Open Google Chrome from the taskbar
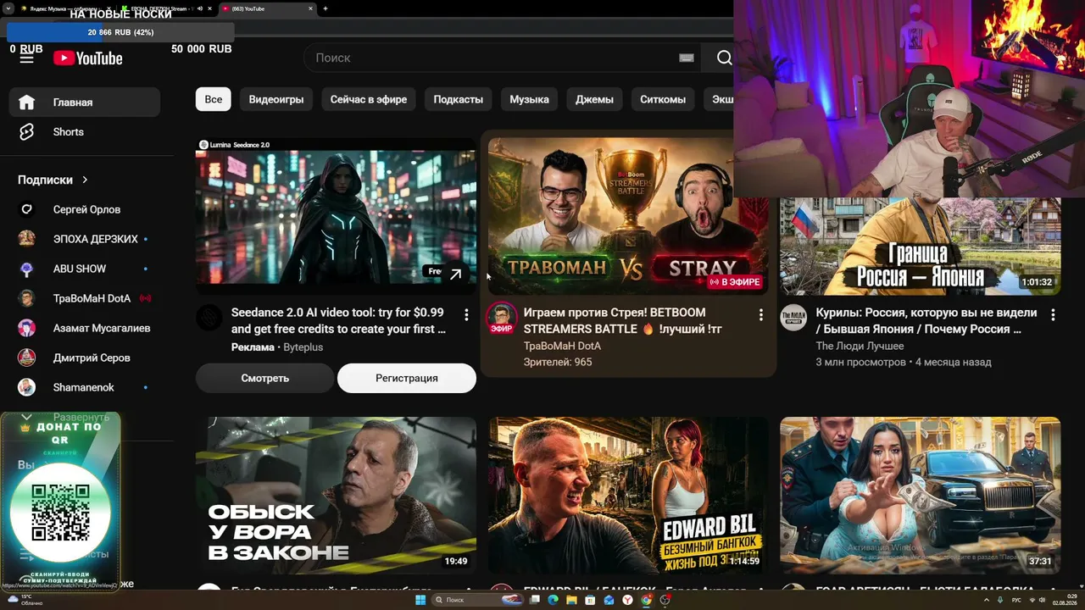 [646, 600]
